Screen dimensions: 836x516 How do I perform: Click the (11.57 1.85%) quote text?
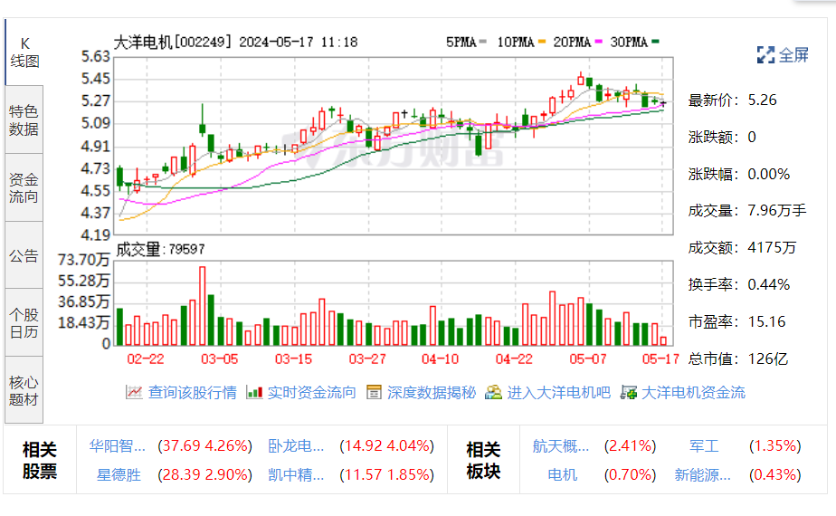pyautogui.click(x=386, y=474)
